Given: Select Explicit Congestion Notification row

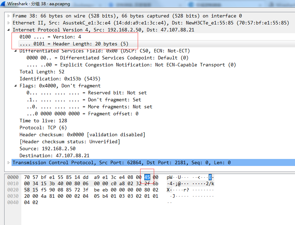Looking at the screenshot, I should pyautogui.click(x=131, y=65).
